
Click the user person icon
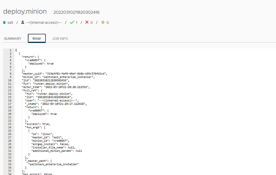click(x=23, y=22)
